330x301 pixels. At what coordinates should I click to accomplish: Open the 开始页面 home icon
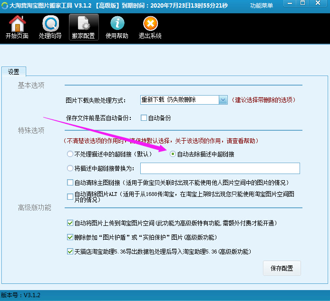(x=17, y=27)
